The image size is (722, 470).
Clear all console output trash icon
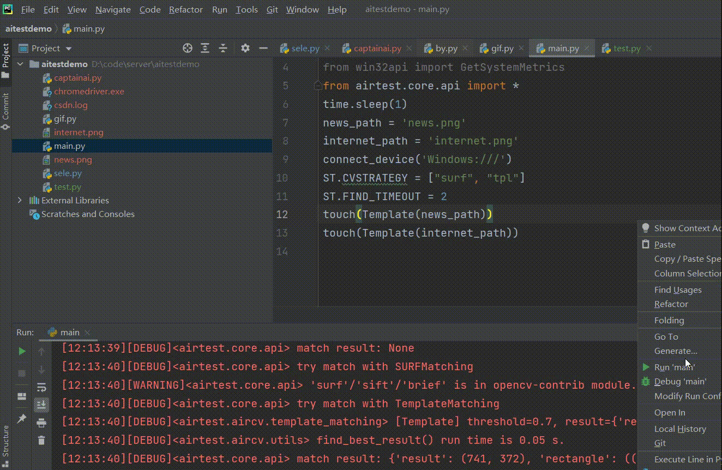[41, 440]
